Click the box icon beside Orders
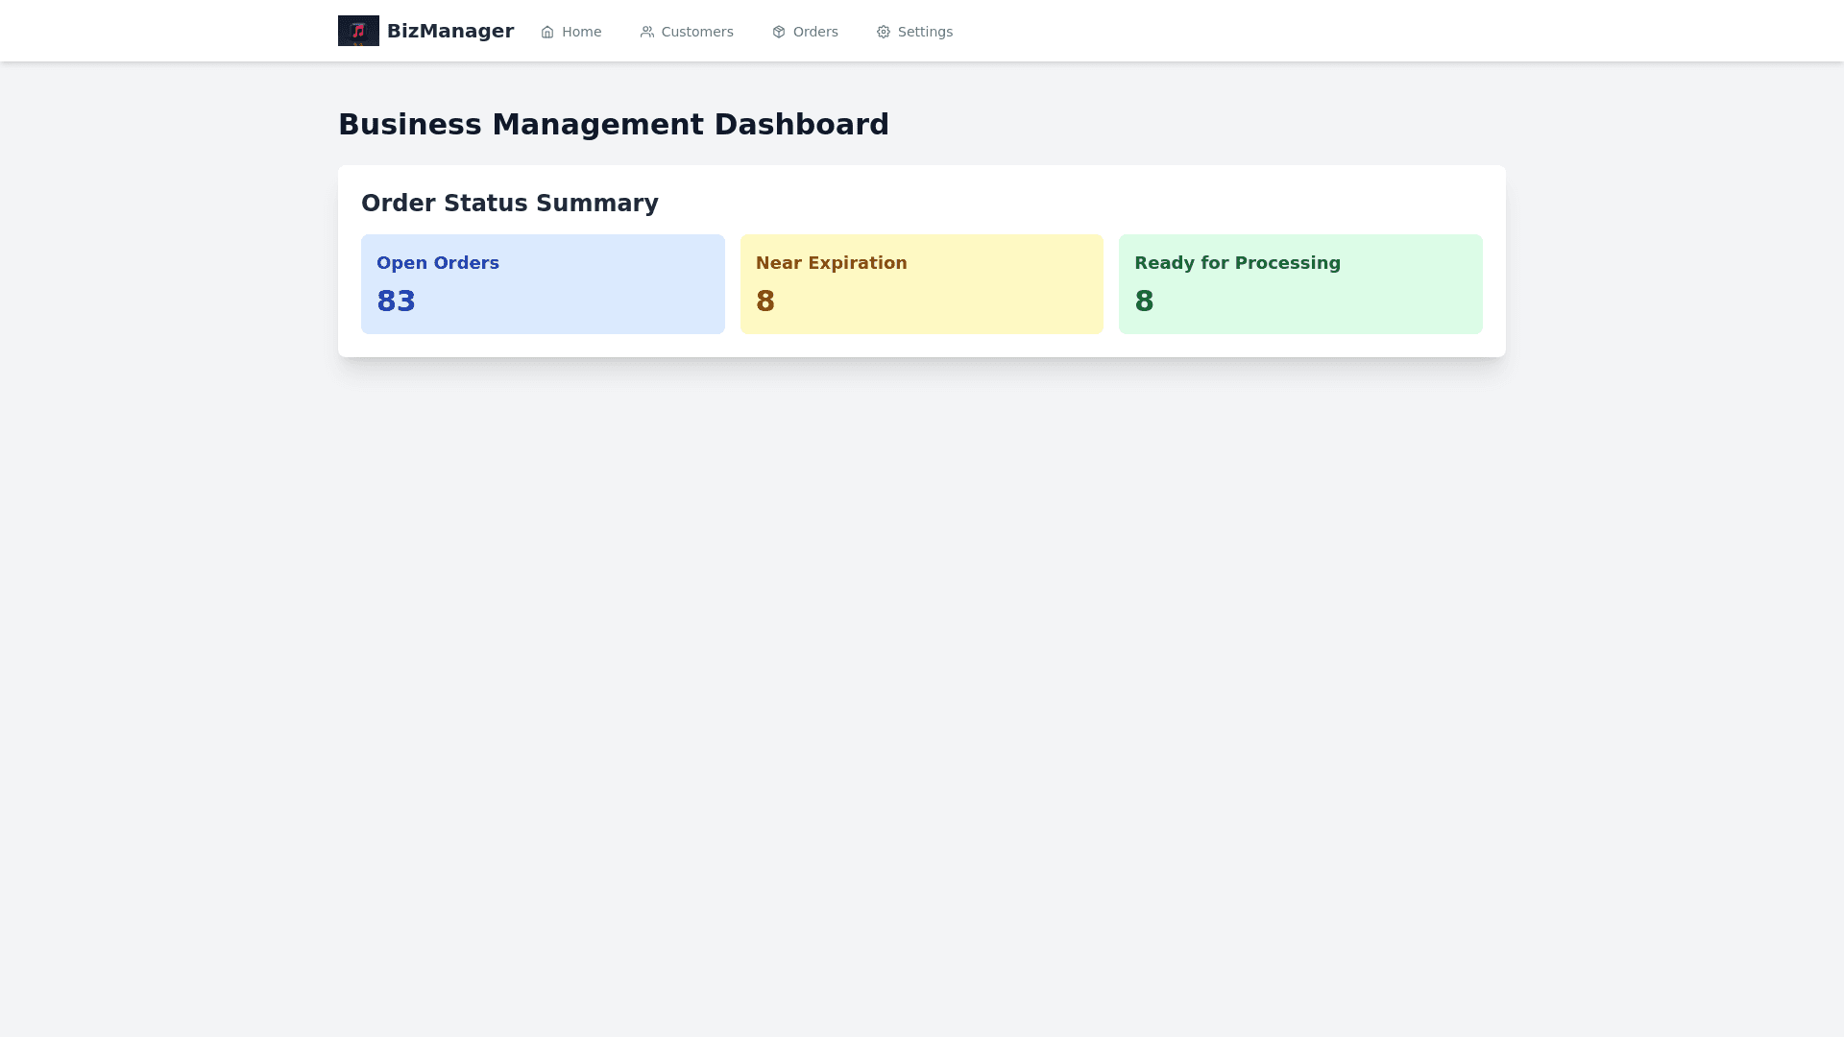Viewport: 1844px width, 1037px height. (779, 32)
